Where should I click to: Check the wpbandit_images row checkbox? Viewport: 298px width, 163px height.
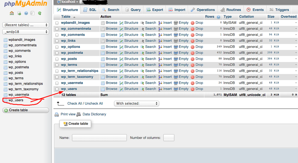(x=57, y=23)
